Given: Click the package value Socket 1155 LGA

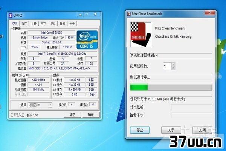Looking at the screenshot, I should [x=52, y=42].
